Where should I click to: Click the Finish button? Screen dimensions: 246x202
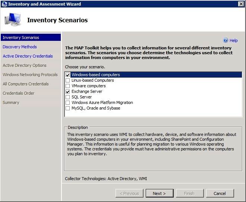190,193
